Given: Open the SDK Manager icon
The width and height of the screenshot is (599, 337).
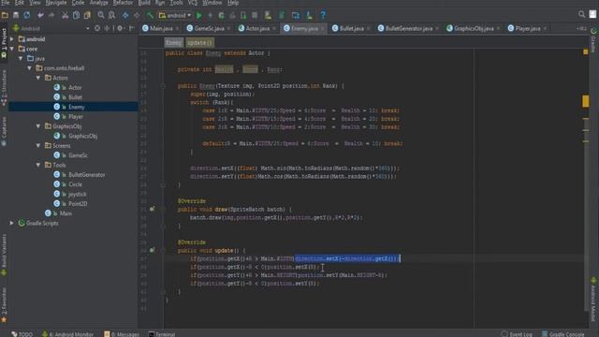Looking at the screenshot, I should [309, 15].
